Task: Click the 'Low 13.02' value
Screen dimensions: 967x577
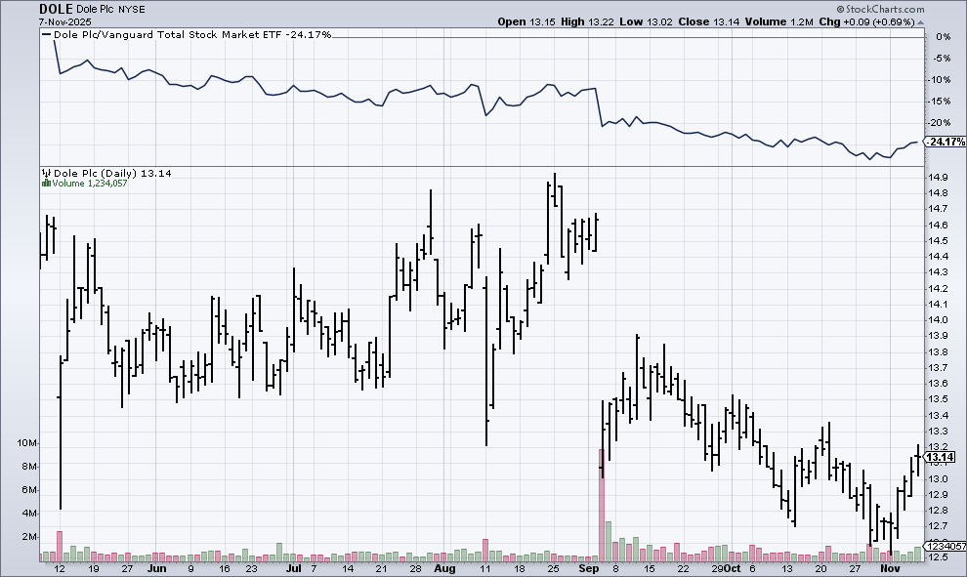Action: tap(646, 21)
